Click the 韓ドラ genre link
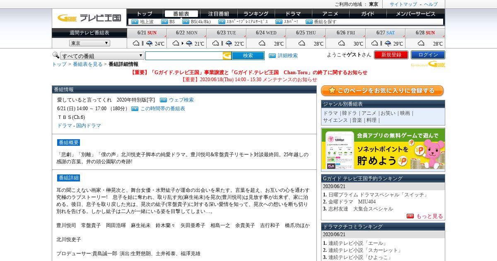497x261 pixels. [349, 113]
